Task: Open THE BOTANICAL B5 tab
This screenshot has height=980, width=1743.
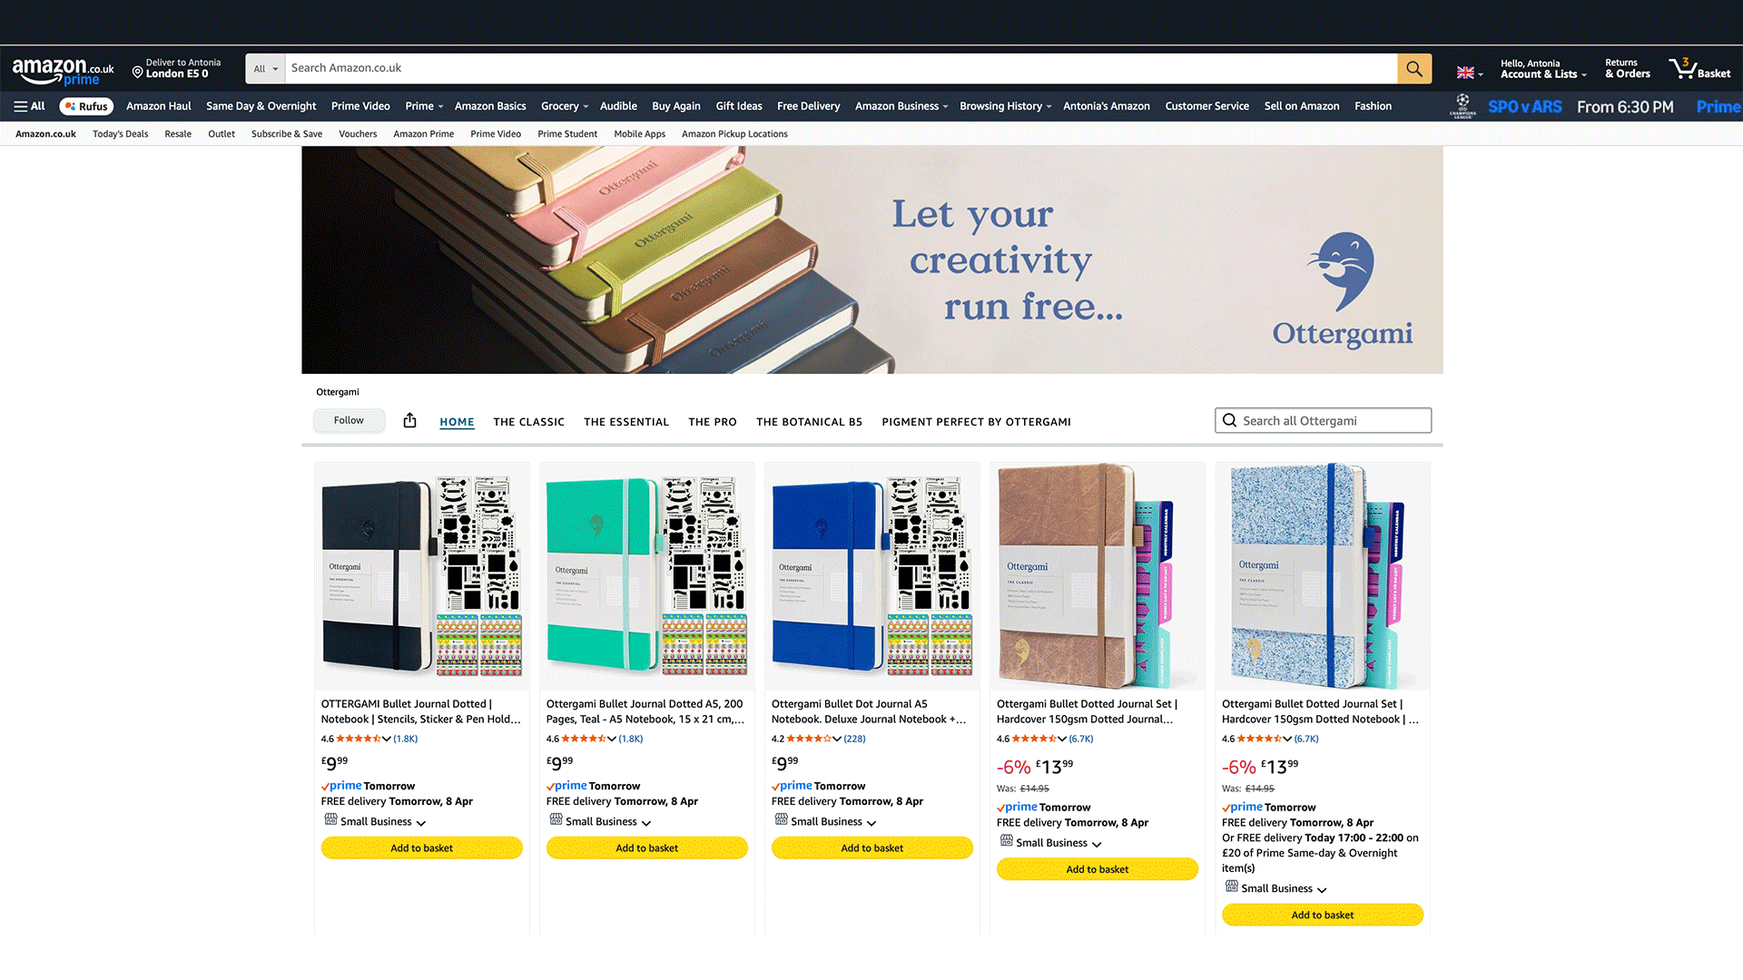Action: (x=808, y=422)
